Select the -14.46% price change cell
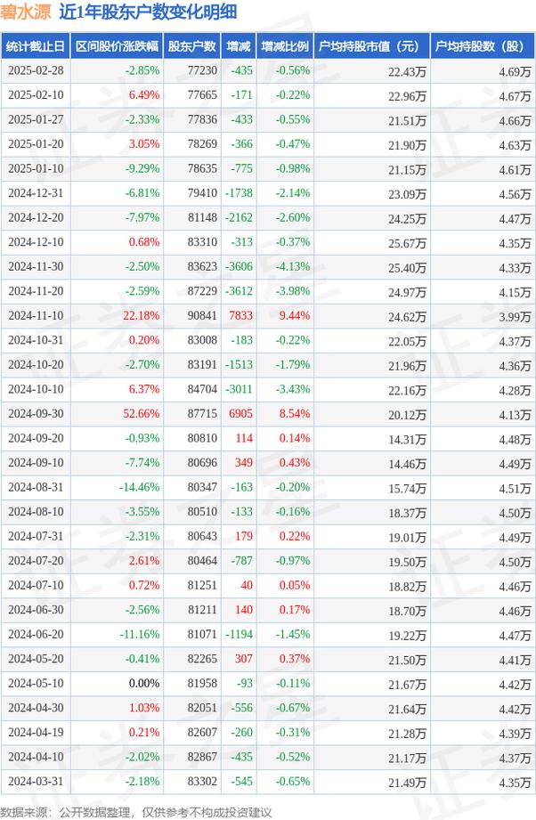This screenshot has height=820, width=536. (x=140, y=487)
